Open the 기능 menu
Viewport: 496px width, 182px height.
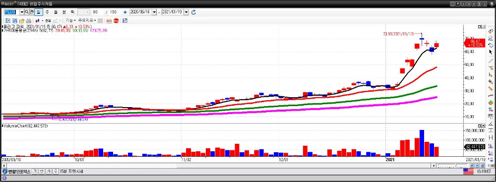pyautogui.click(x=70, y=20)
